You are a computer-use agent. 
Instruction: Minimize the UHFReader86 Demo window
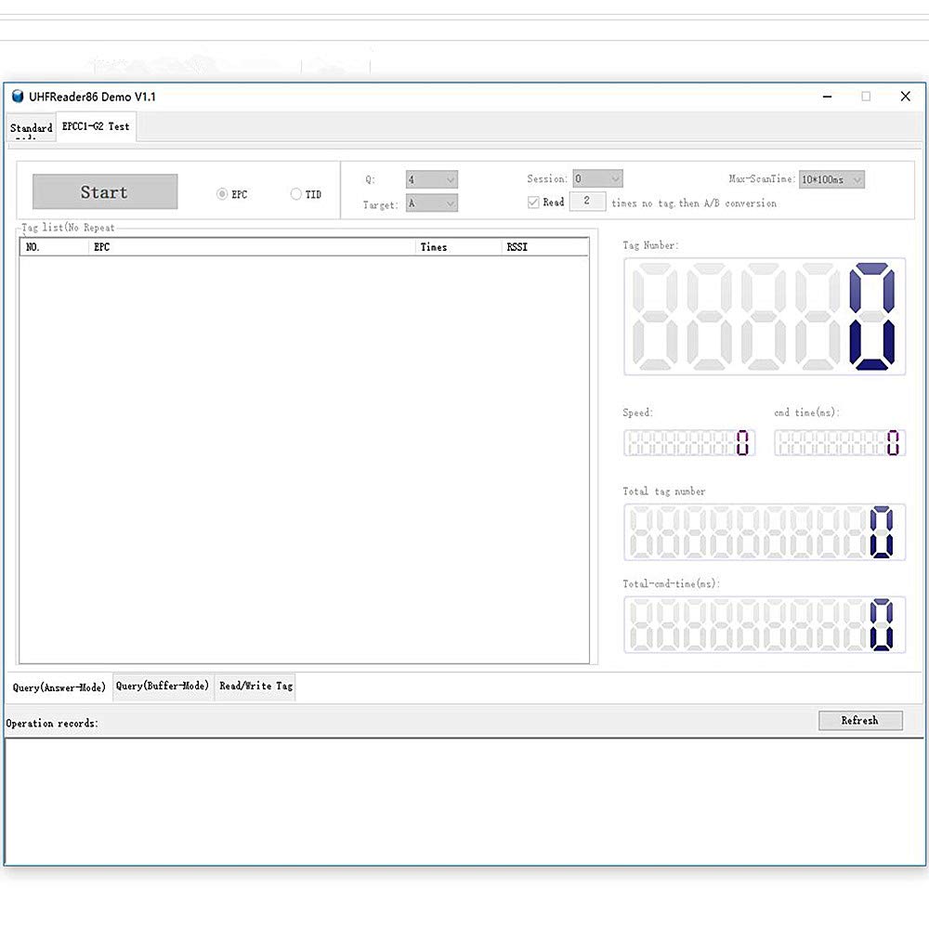[827, 97]
